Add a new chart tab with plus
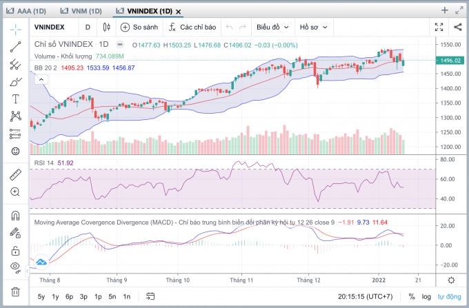 pos(445,10)
